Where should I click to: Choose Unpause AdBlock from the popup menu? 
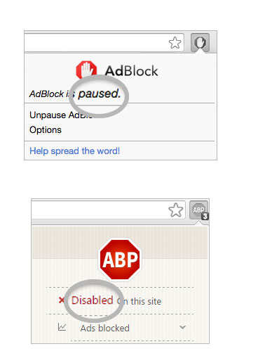61,115
